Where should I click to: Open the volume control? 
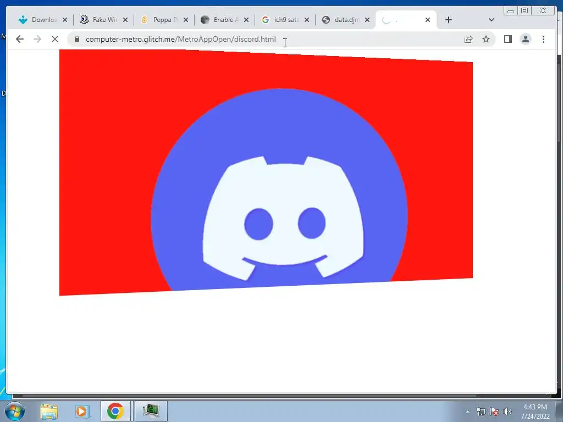[507, 412]
